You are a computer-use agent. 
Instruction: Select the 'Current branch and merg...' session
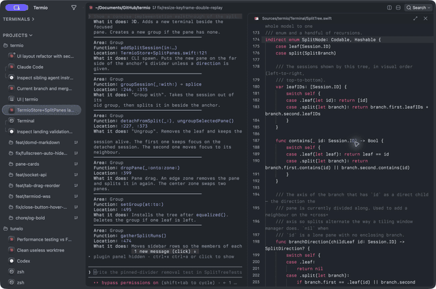point(42,88)
